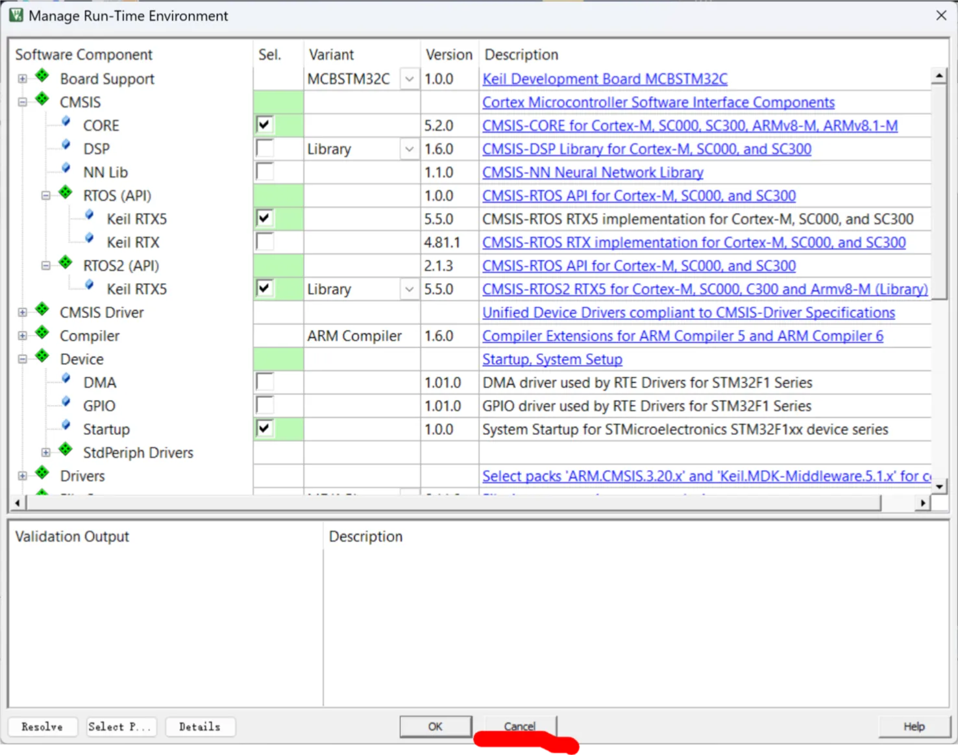Collapse the CMSIS tree node
This screenshot has height=755, width=958.
(x=23, y=102)
